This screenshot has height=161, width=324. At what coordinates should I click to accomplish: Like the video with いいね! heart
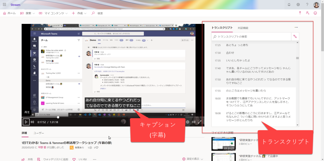click(79, 159)
